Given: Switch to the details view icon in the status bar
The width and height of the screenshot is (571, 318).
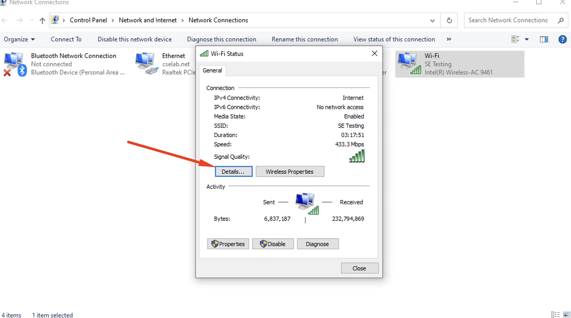Looking at the screenshot, I should (x=555, y=314).
